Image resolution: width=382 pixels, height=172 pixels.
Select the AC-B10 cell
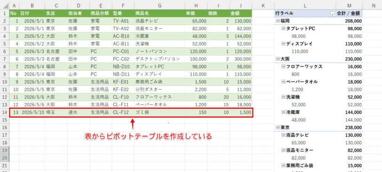123,36
